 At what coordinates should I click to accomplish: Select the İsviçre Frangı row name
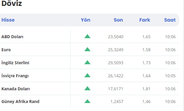(x=15, y=76)
